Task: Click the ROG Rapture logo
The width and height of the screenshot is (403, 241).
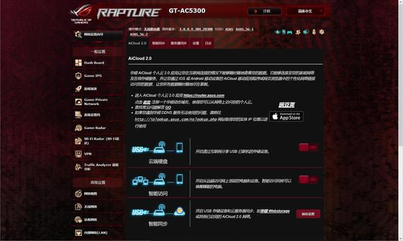Action: coord(116,13)
